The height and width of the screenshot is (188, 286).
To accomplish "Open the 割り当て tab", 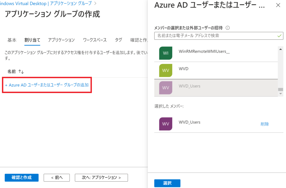I will [x=32, y=40].
